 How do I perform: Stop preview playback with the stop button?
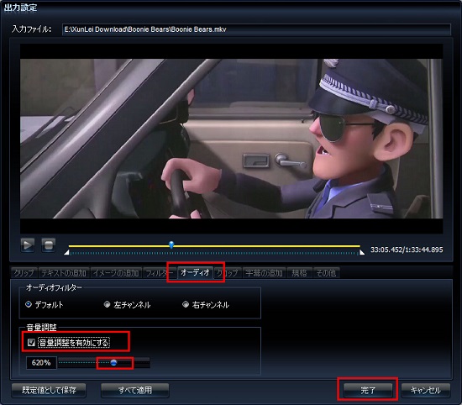[x=49, y=245]
